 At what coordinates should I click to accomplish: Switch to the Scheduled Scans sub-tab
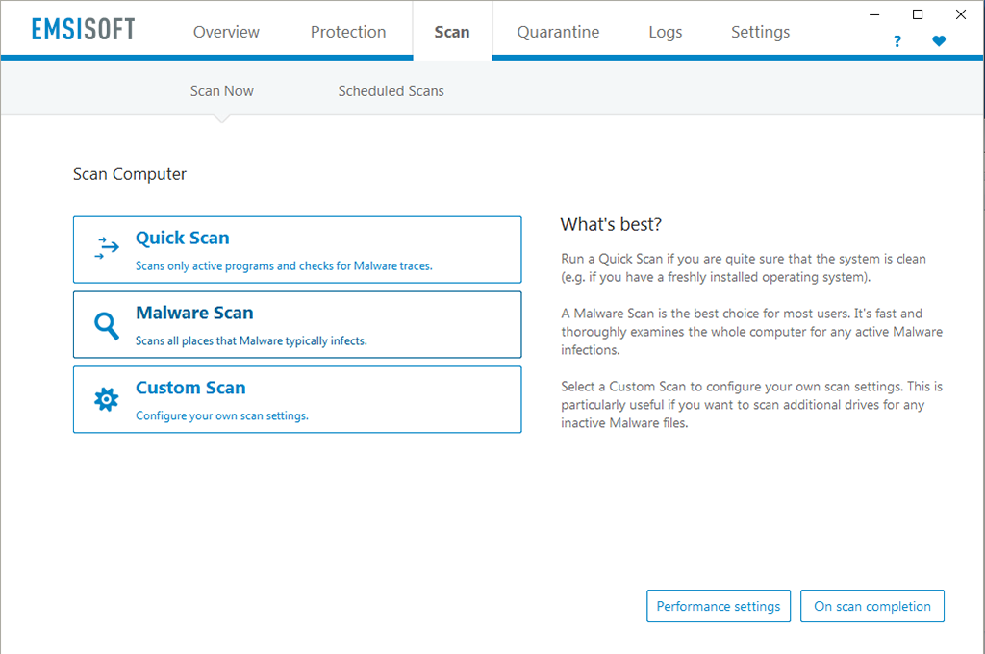[x=391, y=90]
